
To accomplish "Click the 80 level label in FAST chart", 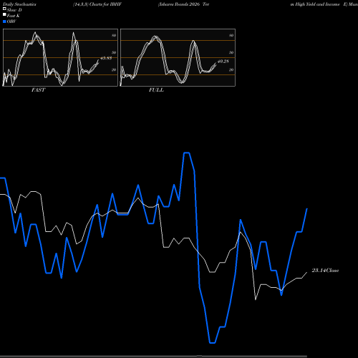I will point(114,35).
